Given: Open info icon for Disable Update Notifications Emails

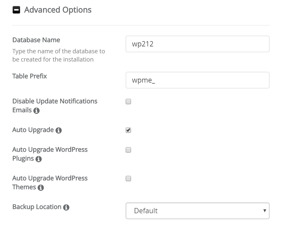Looking at the screenshot, I should [36, 111].
